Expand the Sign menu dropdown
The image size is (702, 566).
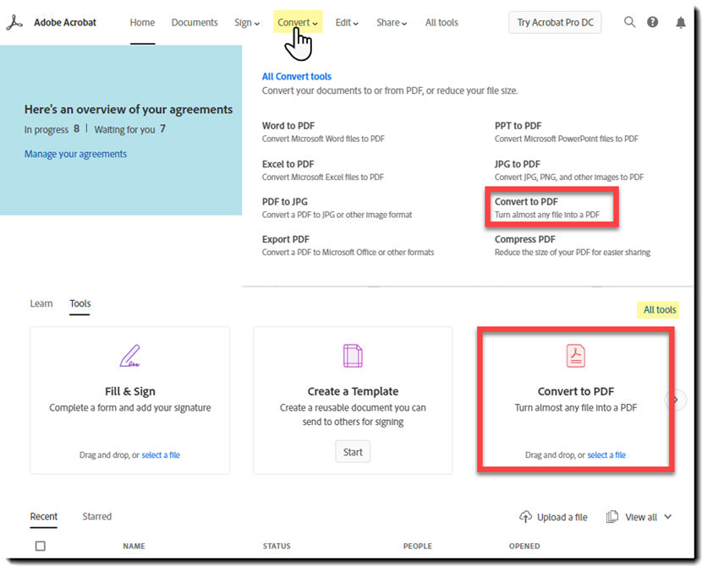click(x=247, y=23)
